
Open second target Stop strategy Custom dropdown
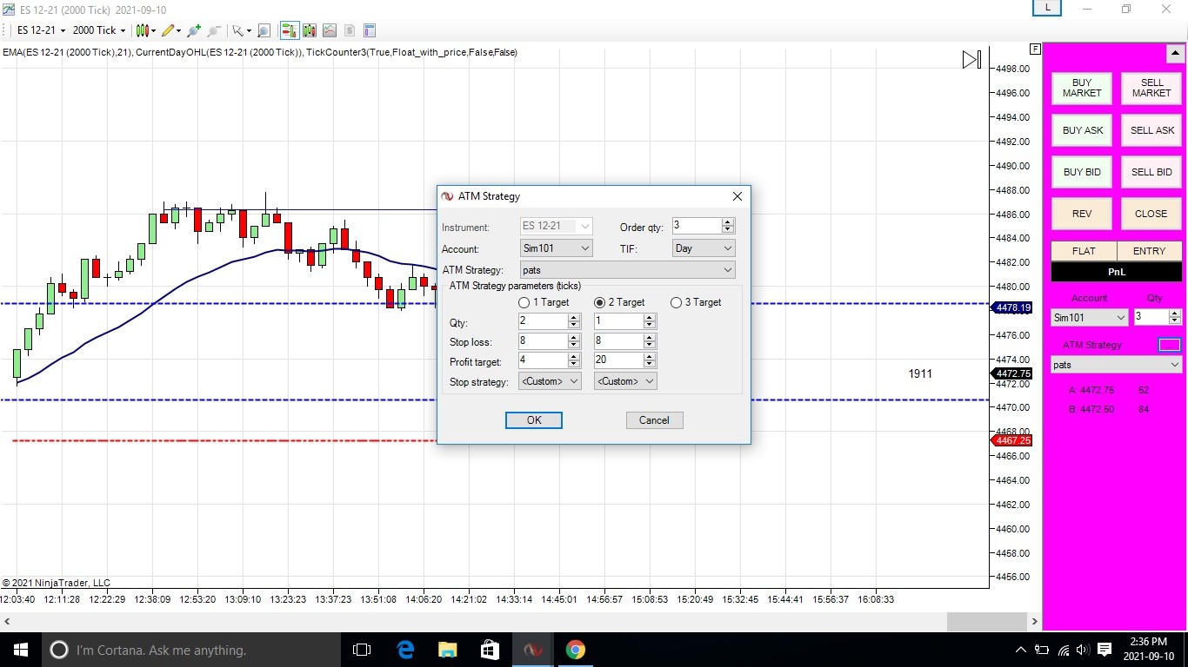point(625,381)
